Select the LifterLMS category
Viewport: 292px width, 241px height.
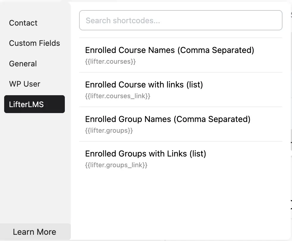(34, 104)
